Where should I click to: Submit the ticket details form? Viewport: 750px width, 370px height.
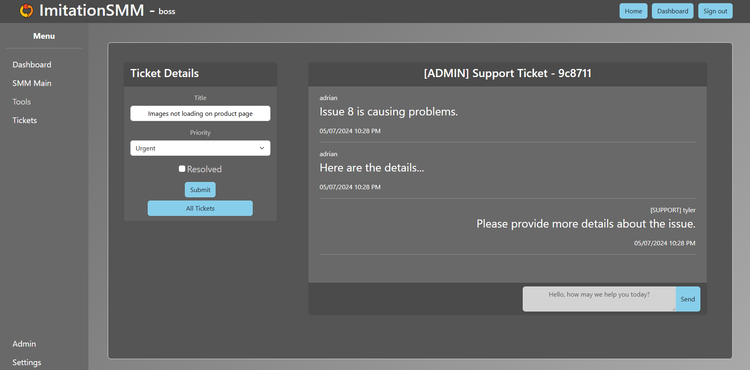pyautogui.click(x=200, y=190)
